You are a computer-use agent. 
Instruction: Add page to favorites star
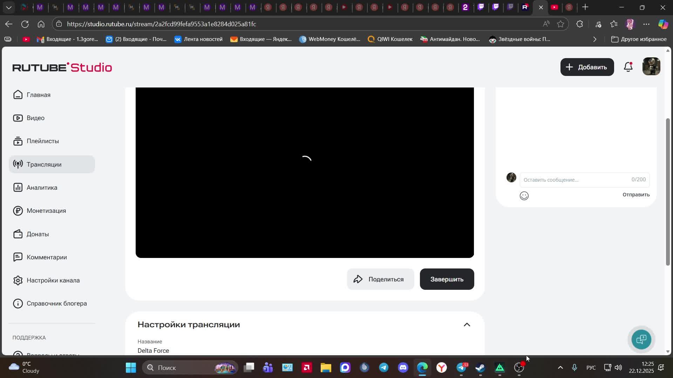[x=560, y=24]
